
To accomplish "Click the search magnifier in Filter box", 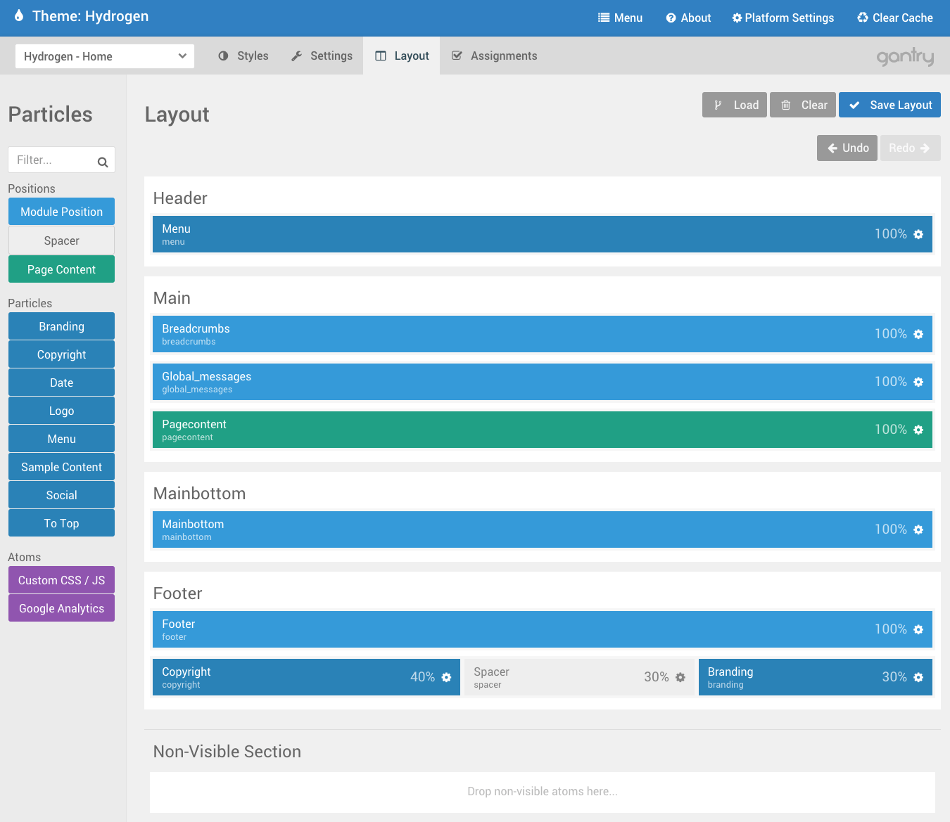I will point(103,162).
